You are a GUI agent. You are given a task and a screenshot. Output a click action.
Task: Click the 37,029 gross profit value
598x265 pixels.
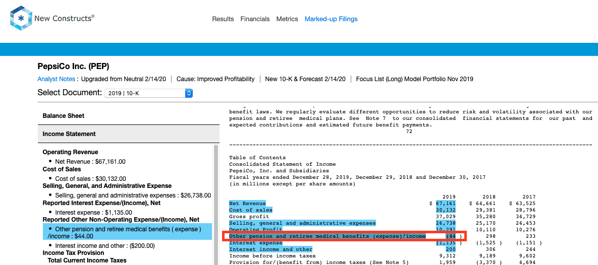pos(446,216)
